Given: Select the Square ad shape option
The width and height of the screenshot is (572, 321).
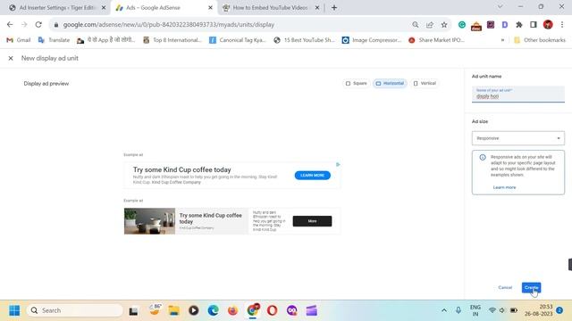Looking at the screenshot, I should [356, 83].
